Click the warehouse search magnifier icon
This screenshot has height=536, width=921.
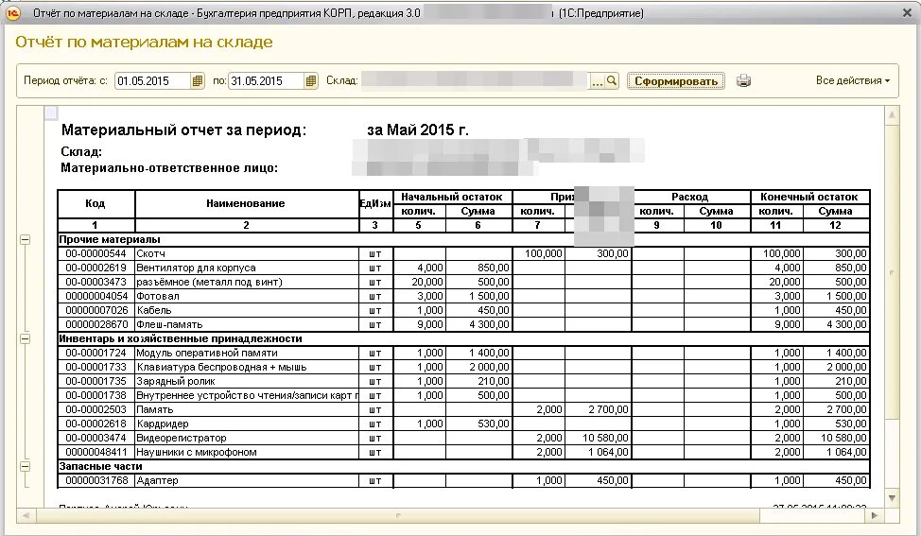point(612,81)
